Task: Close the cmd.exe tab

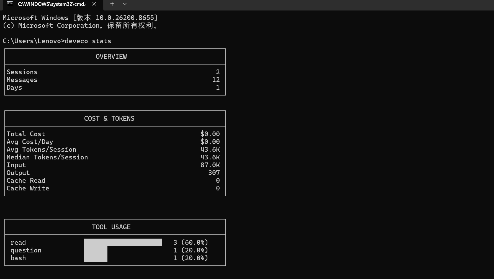Action: coord(94,4)
